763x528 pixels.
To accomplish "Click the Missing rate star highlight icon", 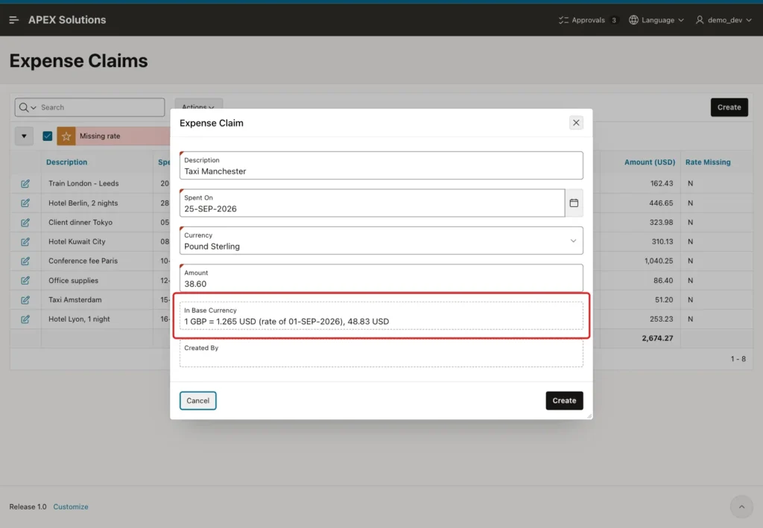I will (x=66, y=136).
